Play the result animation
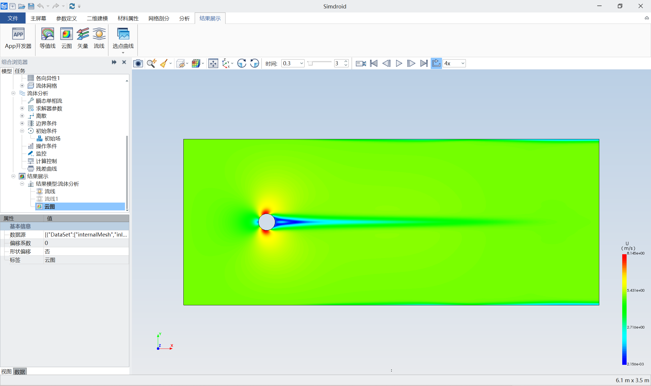This screenshot has width=651, height=386. [x=399, y=63]
